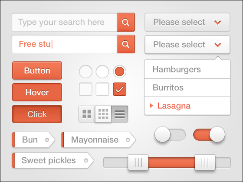Choose the list view icon with horizontal lines
Image resolution: width=243 pixels, height=182 pixels.
click(x=120, y=114)
